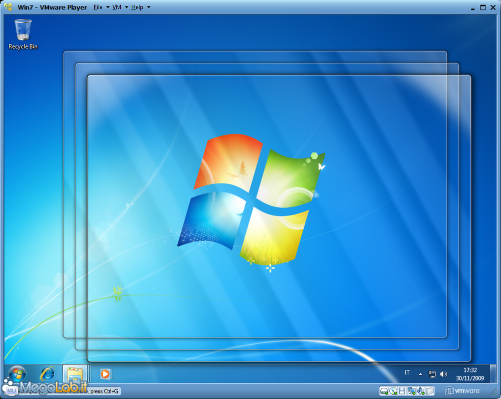Click the Show desktop strip

493,374
